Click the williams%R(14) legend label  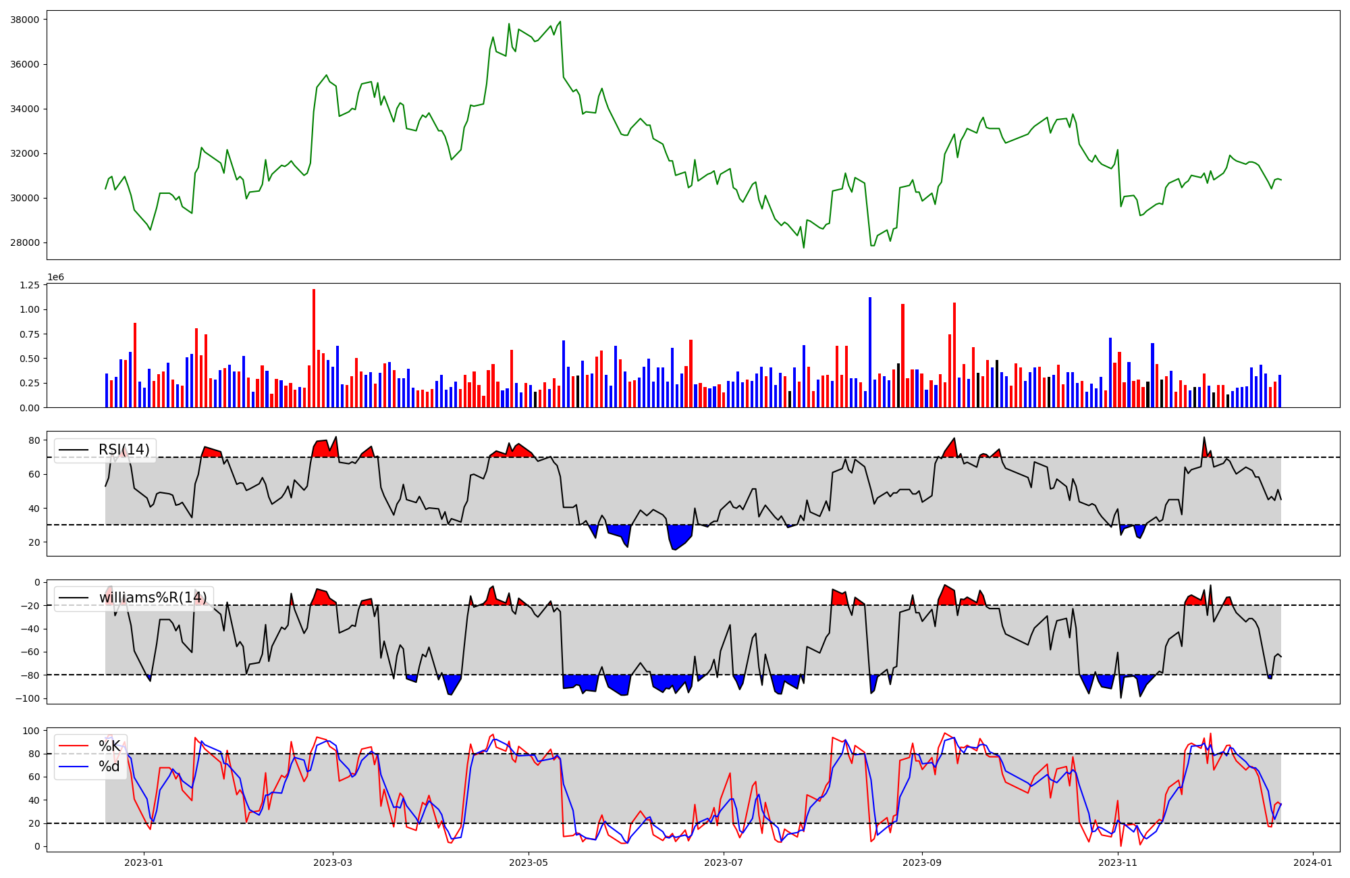coord(153,598)
